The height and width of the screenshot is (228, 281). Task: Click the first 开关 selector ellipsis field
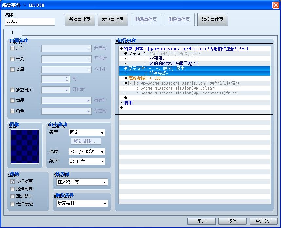click(66, 48)
